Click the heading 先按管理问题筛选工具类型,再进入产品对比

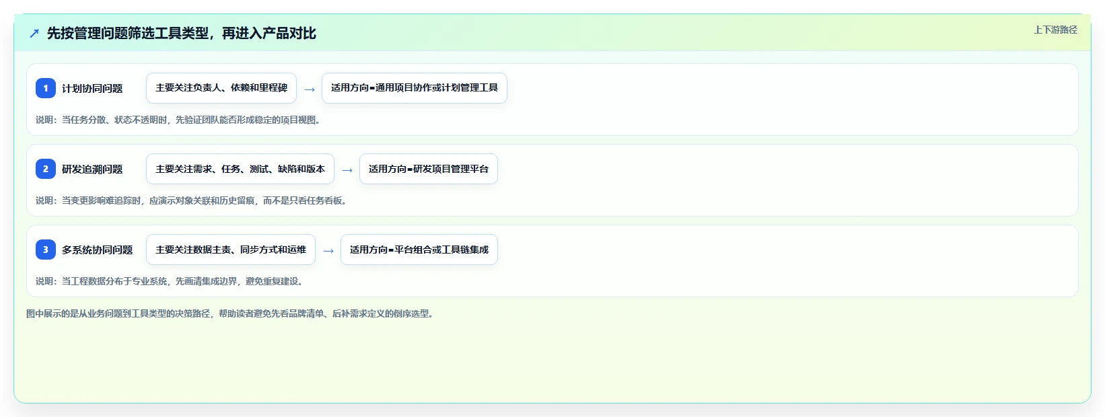point(182,33)
